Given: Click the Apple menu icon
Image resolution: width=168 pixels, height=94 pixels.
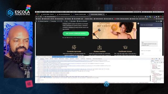Looking at the screenshot, I should (37, 12).
